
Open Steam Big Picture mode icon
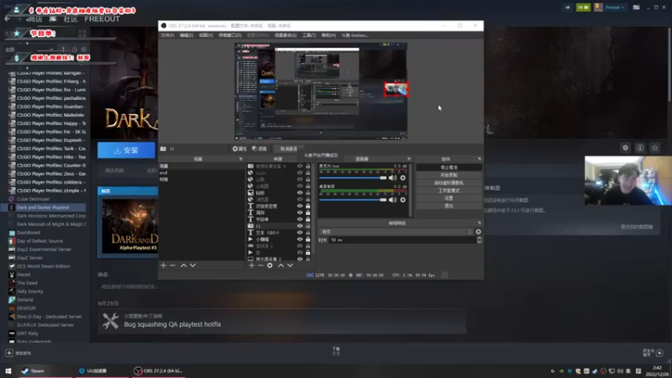pos(637,8)
